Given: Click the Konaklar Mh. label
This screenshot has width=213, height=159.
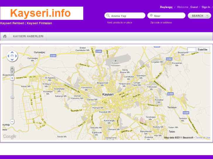Looking at the screenshot, I should click(x=159, y=101).
